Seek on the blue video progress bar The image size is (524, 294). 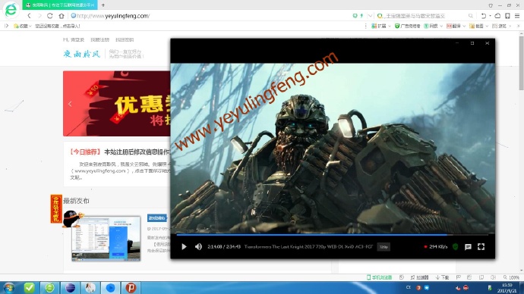click(x=332, y=235)
